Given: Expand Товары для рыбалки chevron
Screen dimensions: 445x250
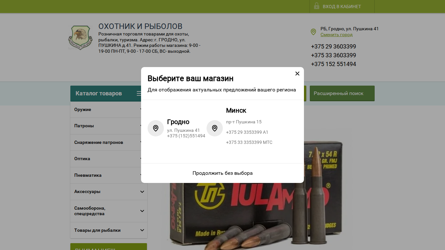Looking at the screenshot, I should click(x=142, y=230).
